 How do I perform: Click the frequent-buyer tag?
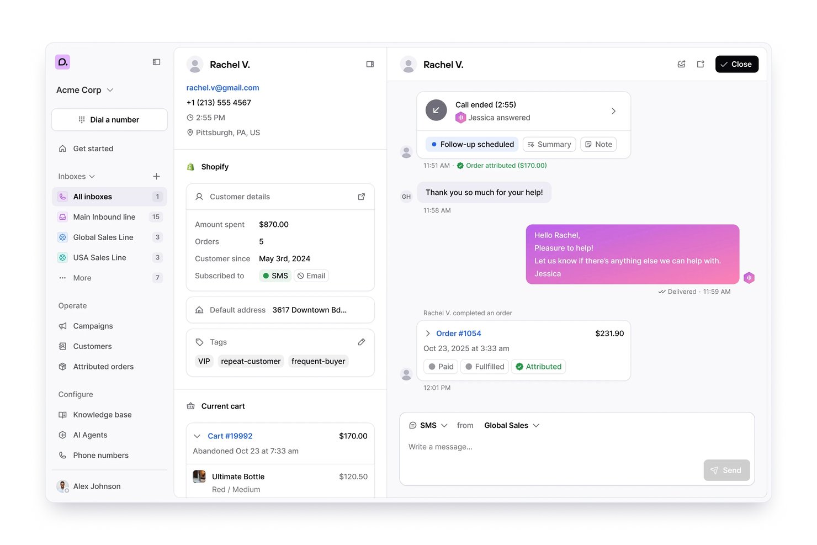(319, 361)
